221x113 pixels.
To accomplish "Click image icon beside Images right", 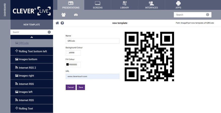I will pyautogui.click(x=17, y=76).
